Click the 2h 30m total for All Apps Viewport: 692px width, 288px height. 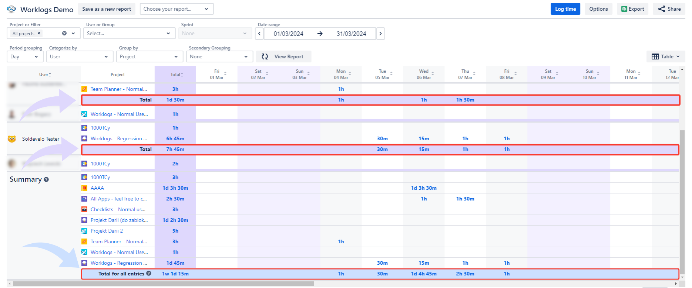pyautogui.click(x=175, y=199)
